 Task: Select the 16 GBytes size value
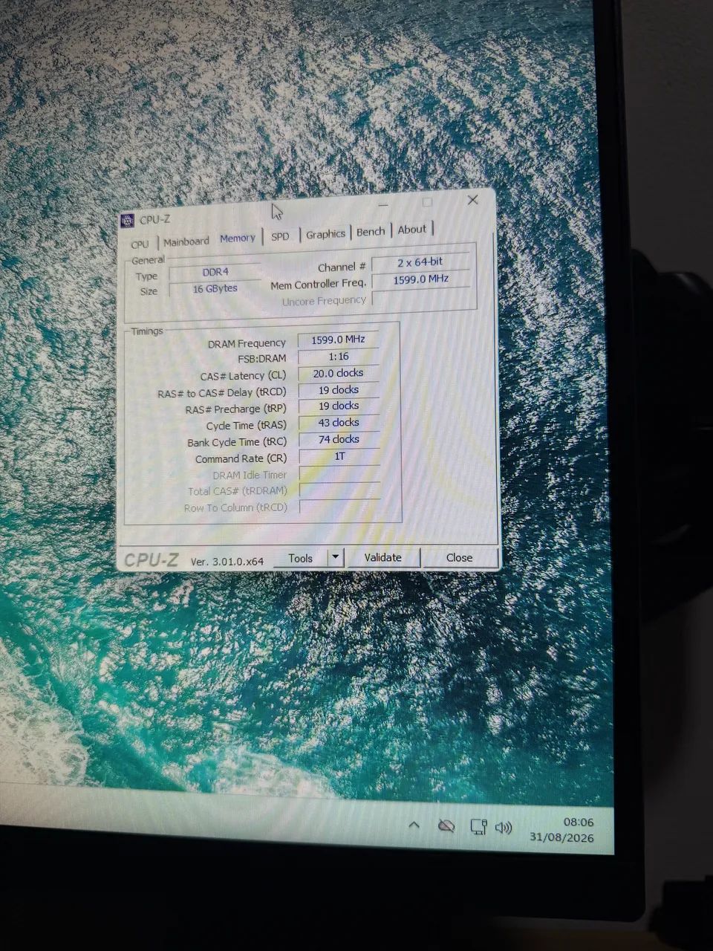pyautogui.click(x=215, y=288)
